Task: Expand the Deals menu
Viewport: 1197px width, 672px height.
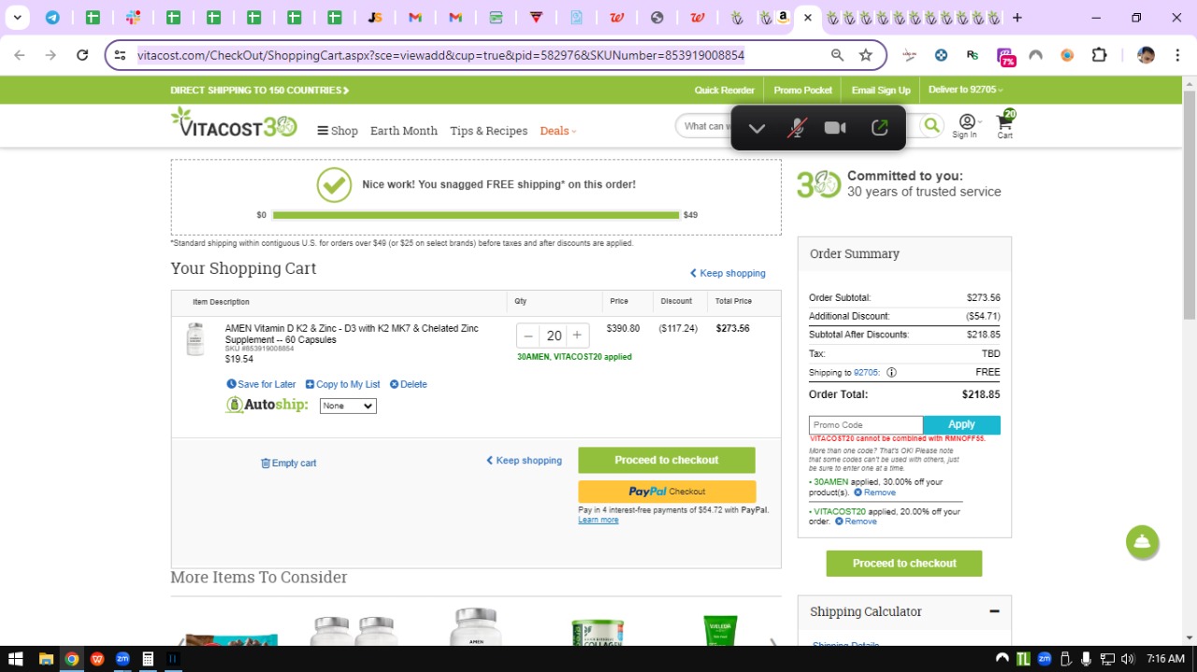Action: pyautogui.click(x=558, y=131)
